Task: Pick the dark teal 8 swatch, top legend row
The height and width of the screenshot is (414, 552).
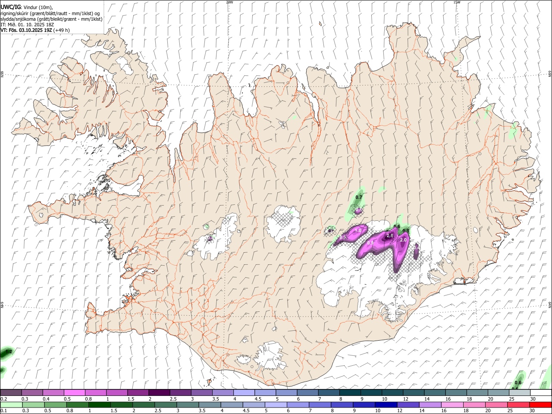Action: (x=350, y=392)
